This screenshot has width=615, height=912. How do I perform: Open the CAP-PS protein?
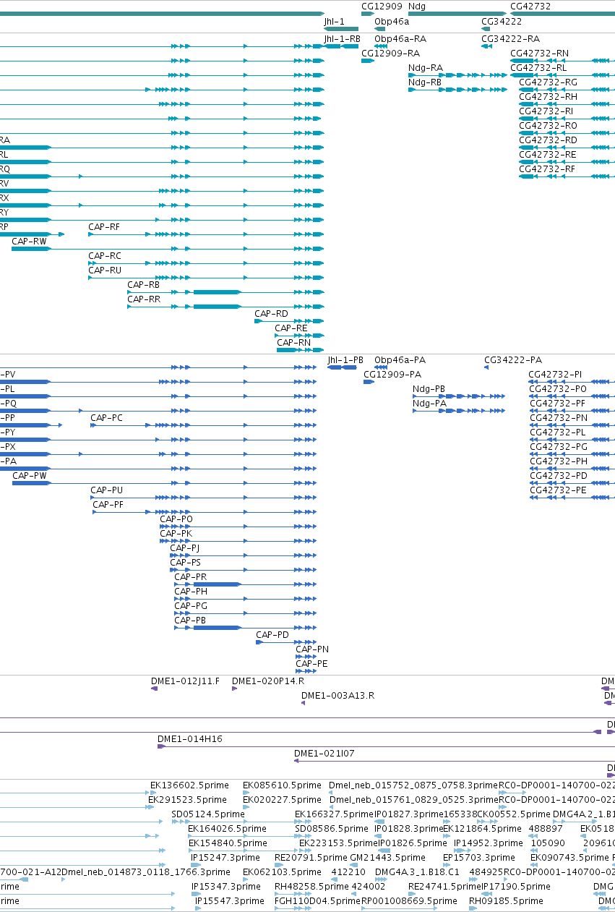pyautogui.click(x=244, y=570)
